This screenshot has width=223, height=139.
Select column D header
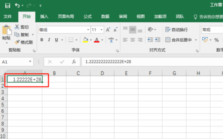(x=102, y=73)
